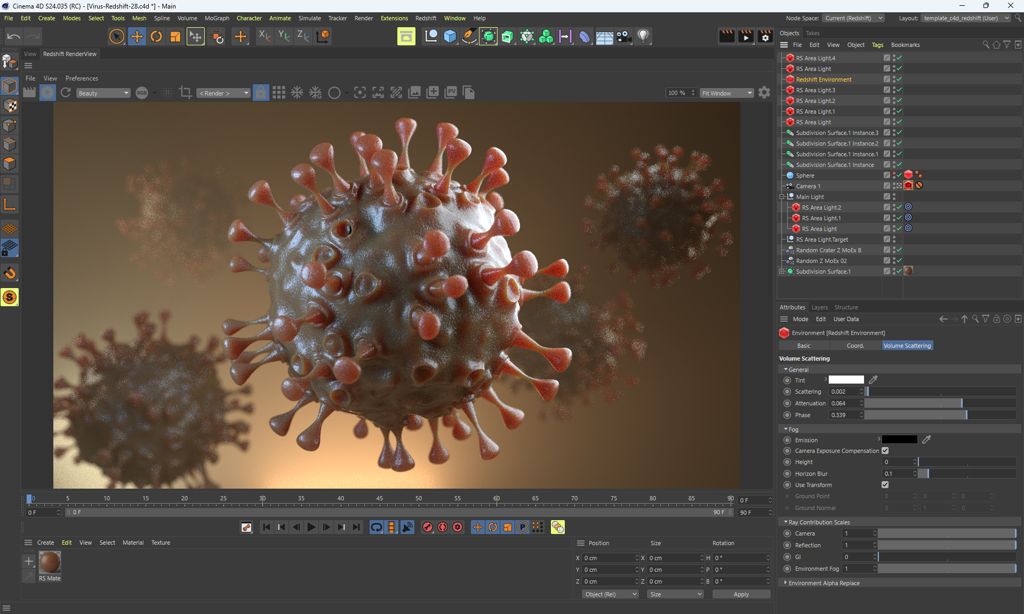
Task: Select the Move tool in top toolbar
Action: [137, 36]
